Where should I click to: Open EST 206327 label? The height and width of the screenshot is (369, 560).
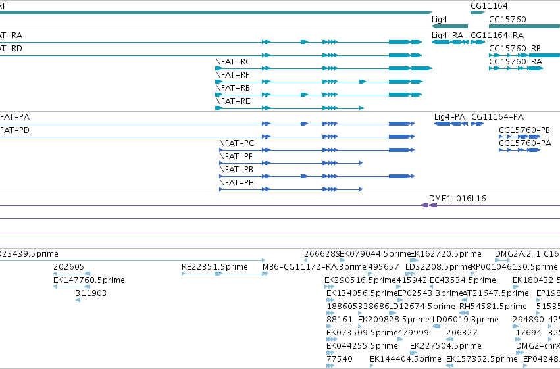coord(462,333)
